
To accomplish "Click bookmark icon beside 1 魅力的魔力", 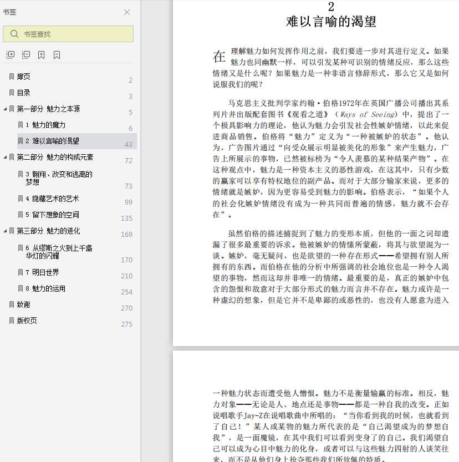I will (x=21, y=125).
